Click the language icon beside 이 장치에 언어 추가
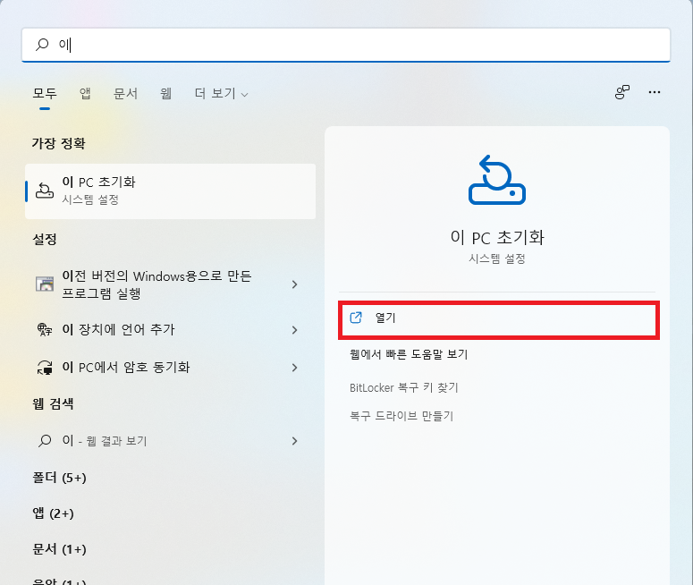 click(45, 329)
